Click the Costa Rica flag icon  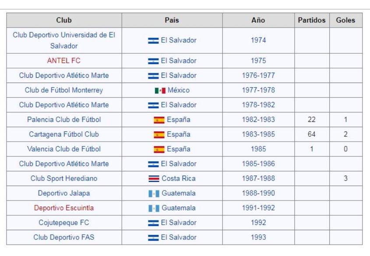pos(154,179)
